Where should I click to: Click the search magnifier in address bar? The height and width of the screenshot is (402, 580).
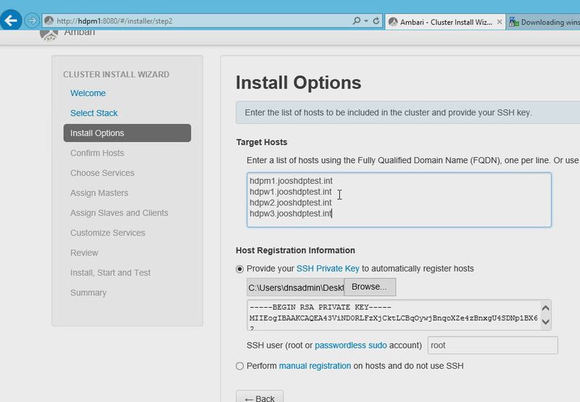(x=357, y=21)
